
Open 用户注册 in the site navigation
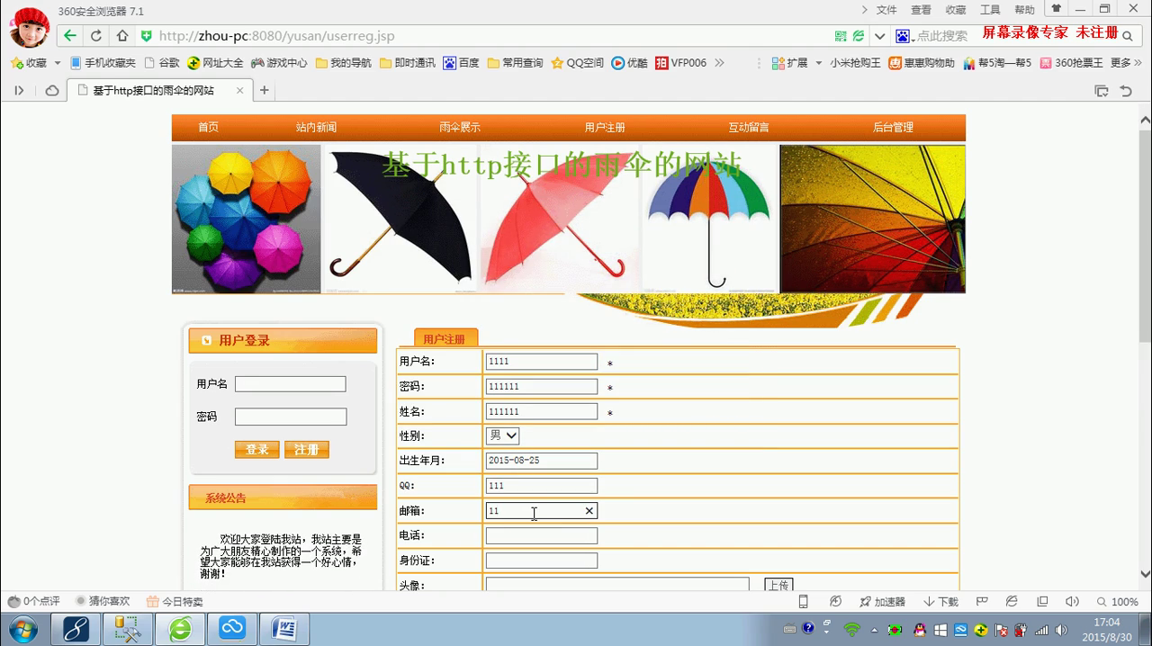604,128
